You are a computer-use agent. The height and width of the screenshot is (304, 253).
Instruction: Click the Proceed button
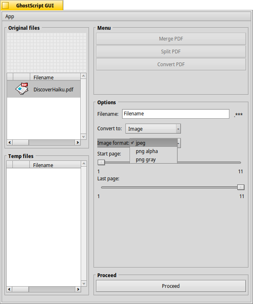point(171,286)
